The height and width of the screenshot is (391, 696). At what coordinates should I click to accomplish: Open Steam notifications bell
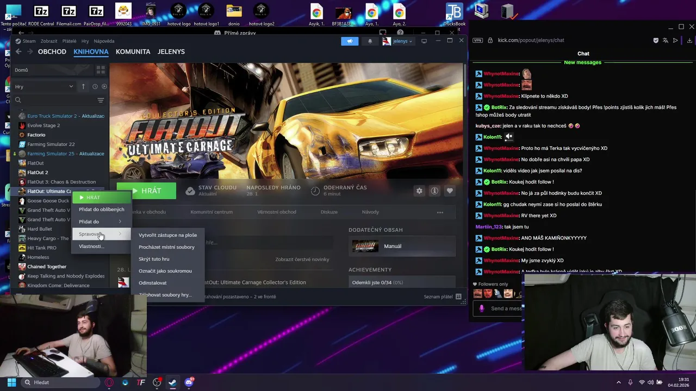(x=370, y=41)
